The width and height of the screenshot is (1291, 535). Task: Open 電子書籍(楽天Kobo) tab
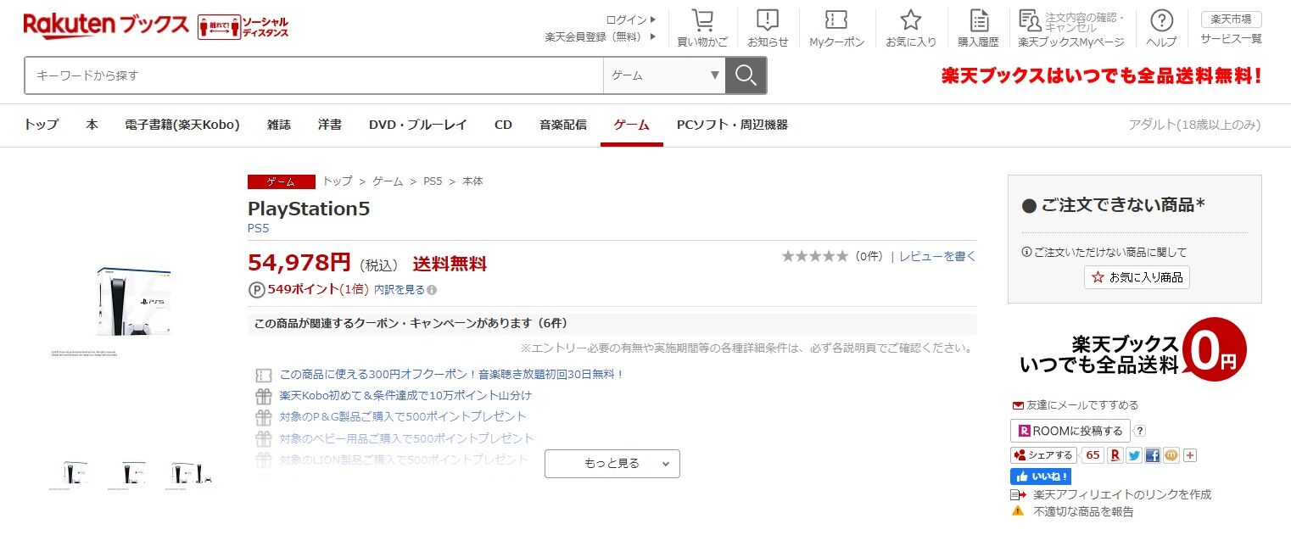tap(182, 125)
